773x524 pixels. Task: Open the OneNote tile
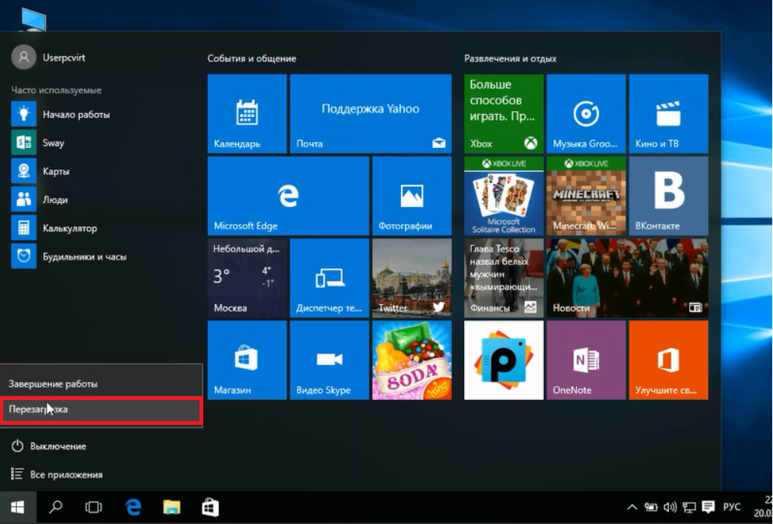[586, 360]
